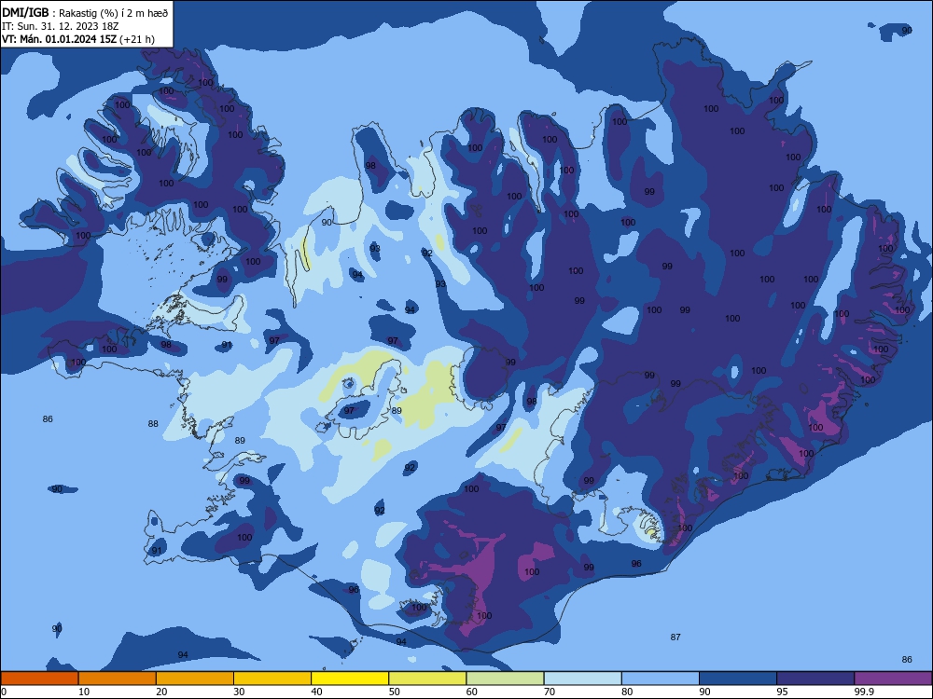Click the '60' label on the legend scale
933x699 pixels.
pos(472,692)
